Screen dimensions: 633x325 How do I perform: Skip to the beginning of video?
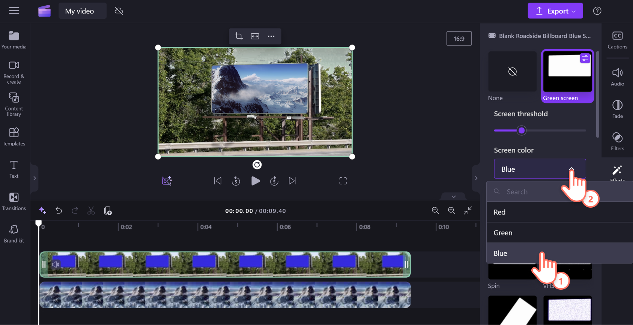[x=218, y=181]
